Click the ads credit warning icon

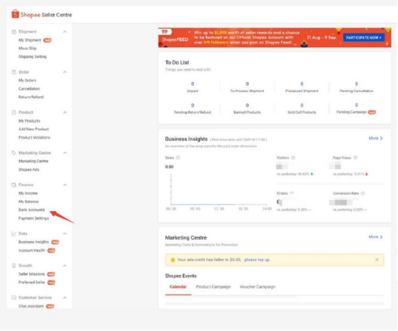tap(173, 260)
